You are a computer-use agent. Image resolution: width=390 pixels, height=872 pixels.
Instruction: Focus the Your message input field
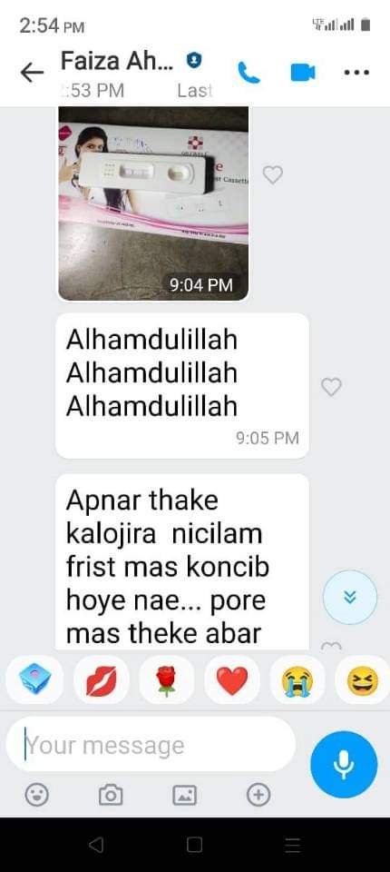[x=151, y=744]
